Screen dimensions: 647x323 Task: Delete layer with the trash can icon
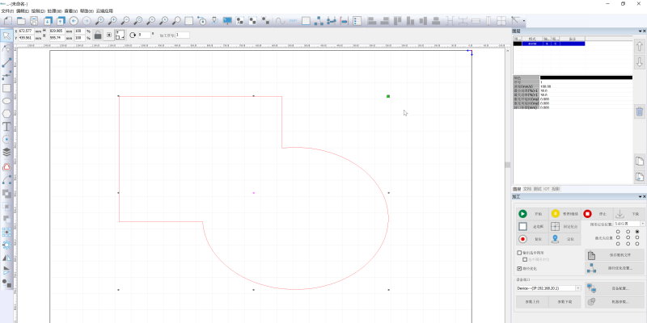click(639, 111)
